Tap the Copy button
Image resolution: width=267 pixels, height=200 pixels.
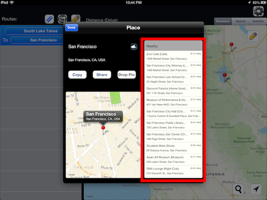pos(77,74)
